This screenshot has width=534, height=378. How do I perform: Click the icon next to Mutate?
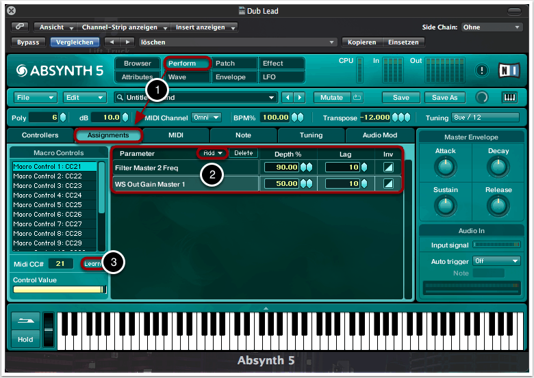click(357, 98)
